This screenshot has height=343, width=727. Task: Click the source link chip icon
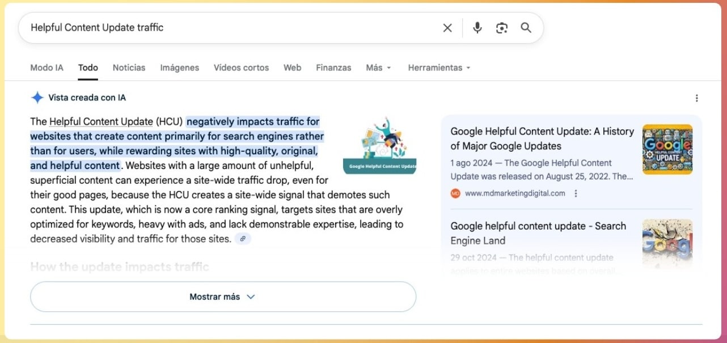point(243,239)
